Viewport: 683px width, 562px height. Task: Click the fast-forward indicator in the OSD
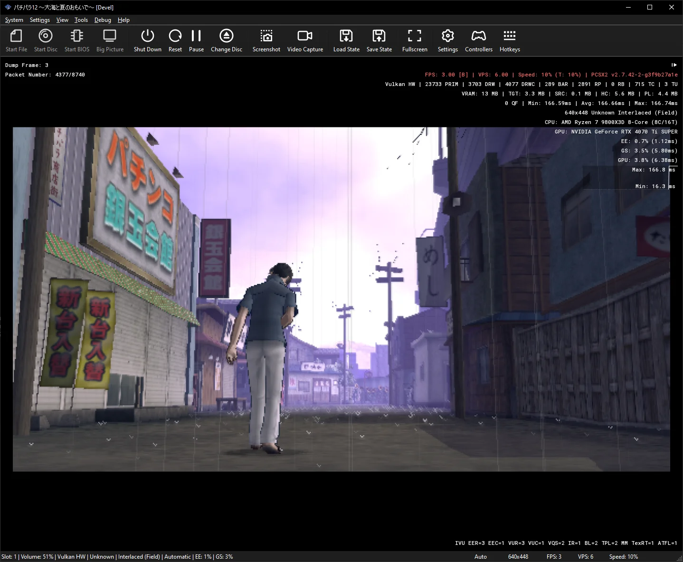(674, 65)
